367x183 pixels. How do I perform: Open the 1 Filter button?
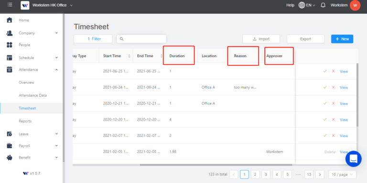[93, 39]
